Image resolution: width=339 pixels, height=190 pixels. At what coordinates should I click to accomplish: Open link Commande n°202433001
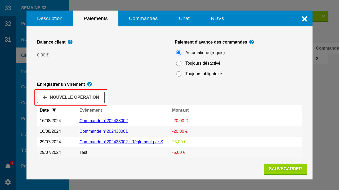[104, 131]
